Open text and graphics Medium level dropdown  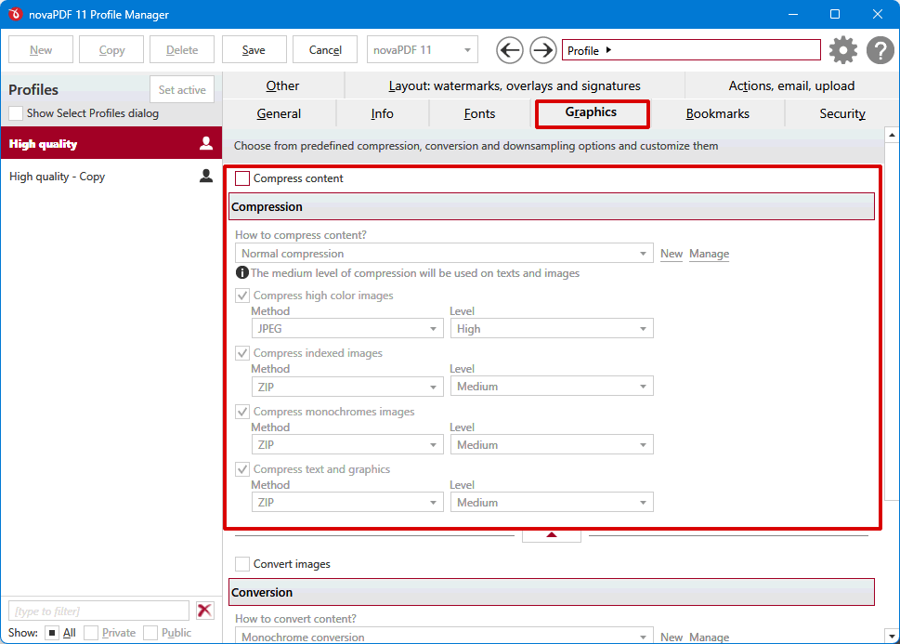(552, 503)
